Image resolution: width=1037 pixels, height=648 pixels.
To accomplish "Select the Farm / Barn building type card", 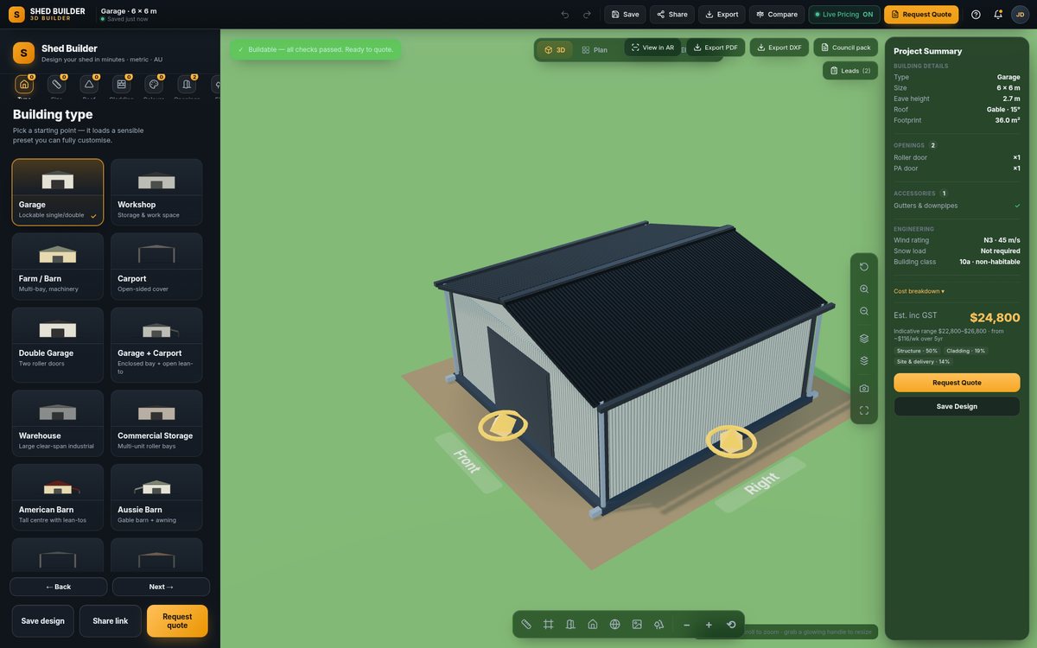I will (x=58, y=266).
